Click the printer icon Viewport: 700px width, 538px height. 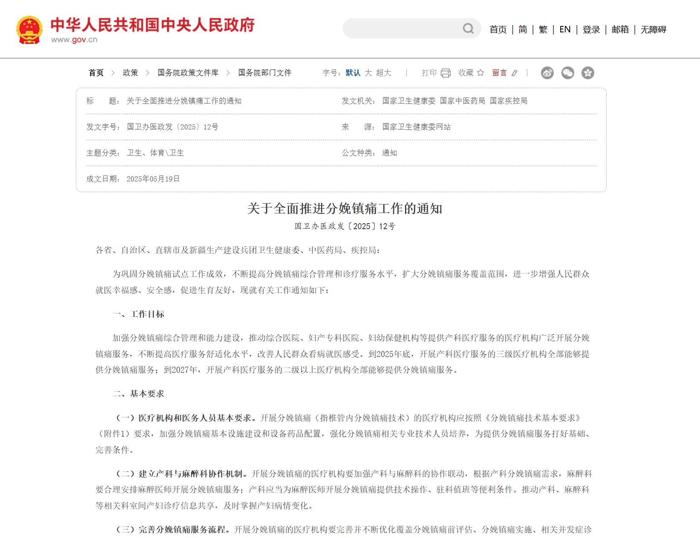[445, 73]
